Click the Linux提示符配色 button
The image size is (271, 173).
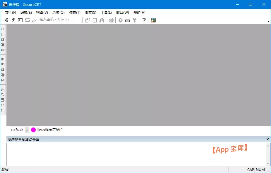pos(47,130)
